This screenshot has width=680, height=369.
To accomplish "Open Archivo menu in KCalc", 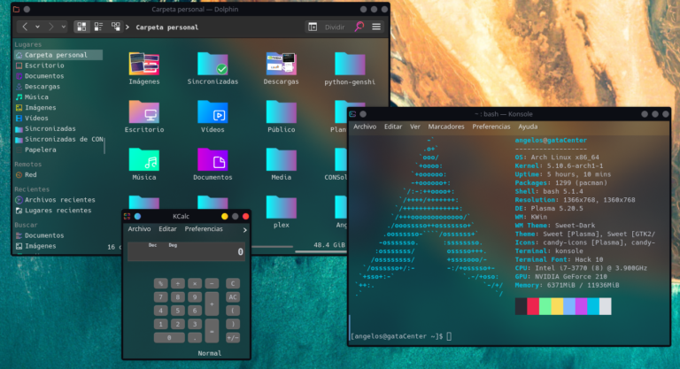I will click(x=139, y=229).
